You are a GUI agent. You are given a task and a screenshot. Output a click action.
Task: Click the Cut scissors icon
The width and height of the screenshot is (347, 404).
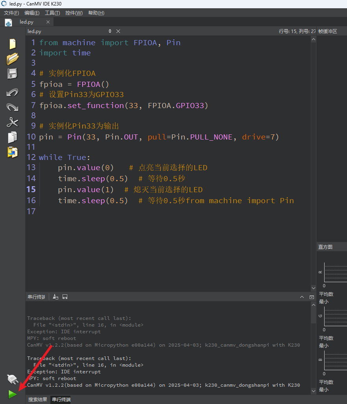point(12,122)
